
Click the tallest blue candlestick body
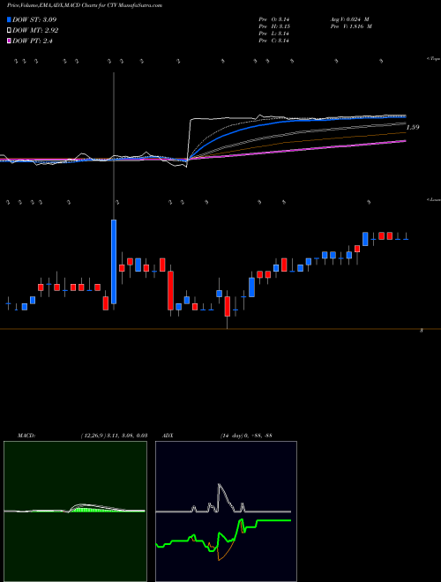pyautogui.click(x=114, y=262)
